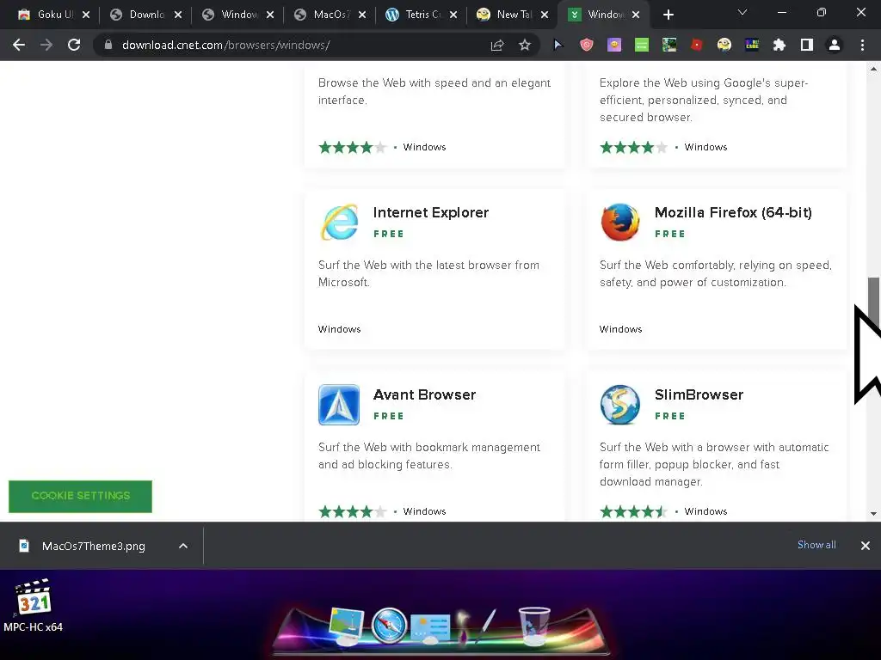Open the Avant Browser title link
The image size is (881, 660).
tap(424, 395)
